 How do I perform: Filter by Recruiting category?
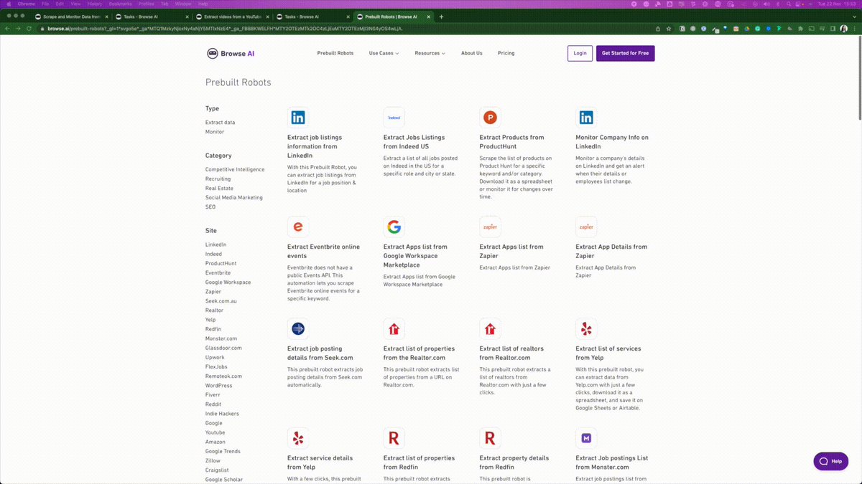pos(218,179)
